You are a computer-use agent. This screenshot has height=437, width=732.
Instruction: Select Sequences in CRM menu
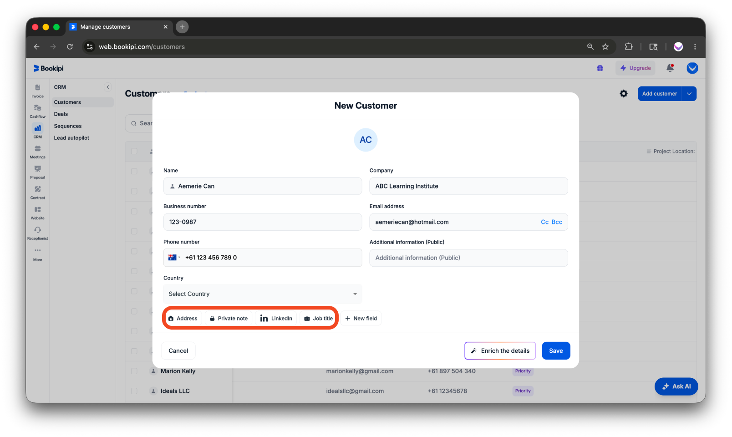tap(68, 126)
